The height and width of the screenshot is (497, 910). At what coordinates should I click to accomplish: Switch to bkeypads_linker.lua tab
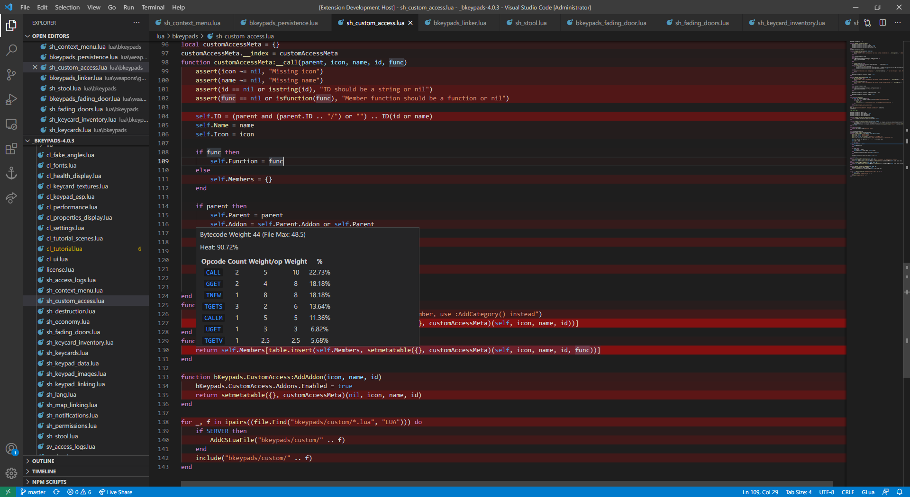(459, 23)
